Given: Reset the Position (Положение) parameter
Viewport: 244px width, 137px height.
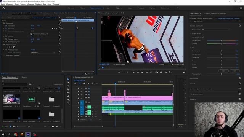Looking at the screenshot, I should coord(59,25).
